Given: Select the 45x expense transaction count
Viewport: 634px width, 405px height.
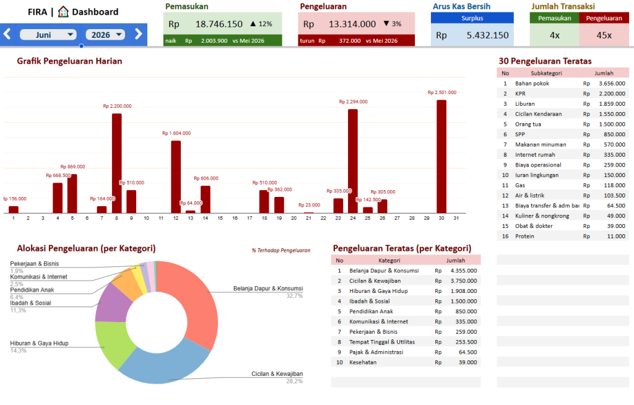Looking at the screenshot, I should coord(604,35).
